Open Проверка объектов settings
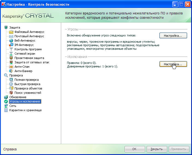192x155 pixels. (x=28, y=88)
